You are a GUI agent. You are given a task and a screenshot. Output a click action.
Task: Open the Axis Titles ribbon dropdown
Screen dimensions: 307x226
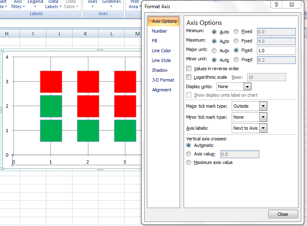[18, 4]
